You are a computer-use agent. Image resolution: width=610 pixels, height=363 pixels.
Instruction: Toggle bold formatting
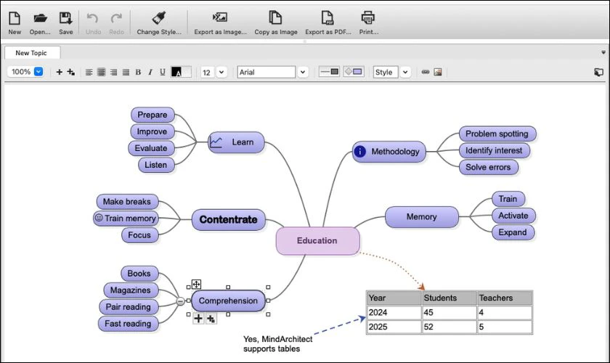[x=138, y=72]
